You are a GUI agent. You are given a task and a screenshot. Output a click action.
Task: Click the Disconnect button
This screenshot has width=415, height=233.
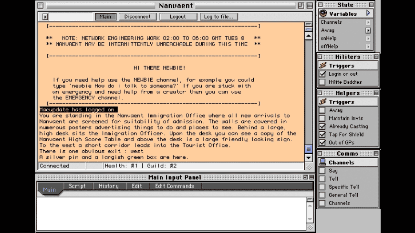(137, 17)
